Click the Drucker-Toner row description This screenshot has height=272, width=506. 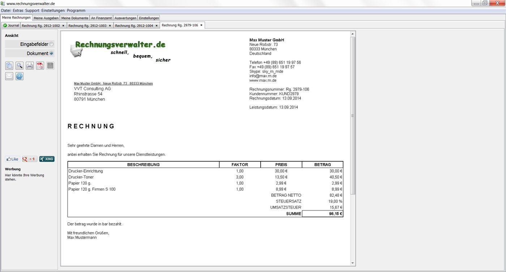click(x=81, y=177)
